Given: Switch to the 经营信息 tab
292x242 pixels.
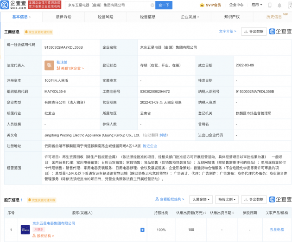Looking at the screenshot, I should [148, 17].
